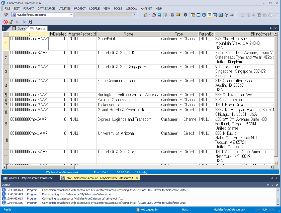The image size is (281, 213).
Task: Click the Save (floppy disk) toolbar icon
Action: 159,15
